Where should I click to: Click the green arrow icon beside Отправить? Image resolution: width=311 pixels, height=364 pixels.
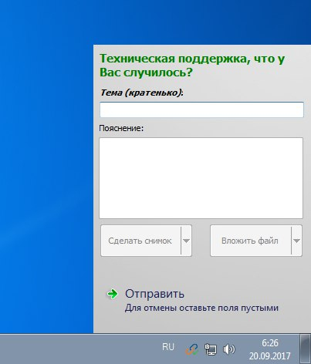(x=113, y=294)
